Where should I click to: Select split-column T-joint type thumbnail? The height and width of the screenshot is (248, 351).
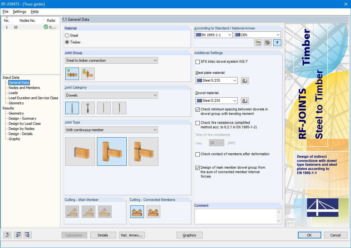[x=143, y=152]
